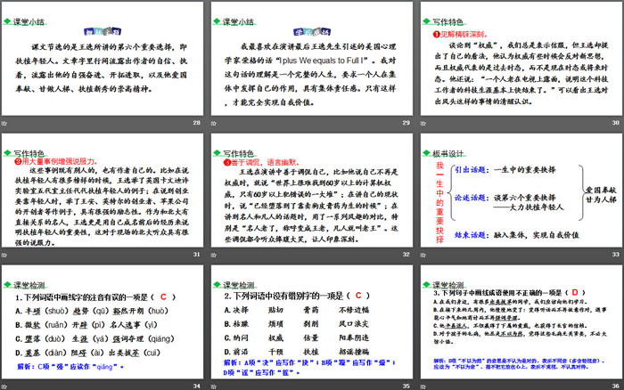Screen dimensions: 624x390
Task: Click the animation star icon under slide 29
Action: [x=214, y=123]
